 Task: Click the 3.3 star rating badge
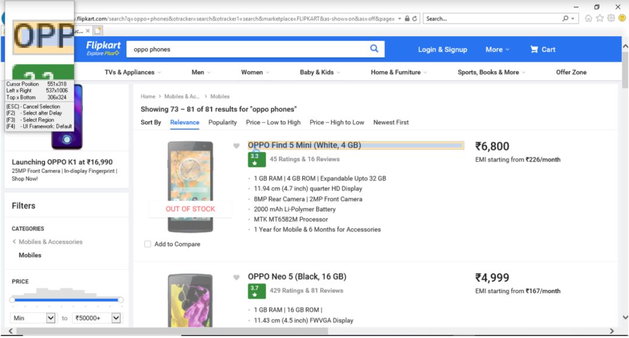pos(256,159)
